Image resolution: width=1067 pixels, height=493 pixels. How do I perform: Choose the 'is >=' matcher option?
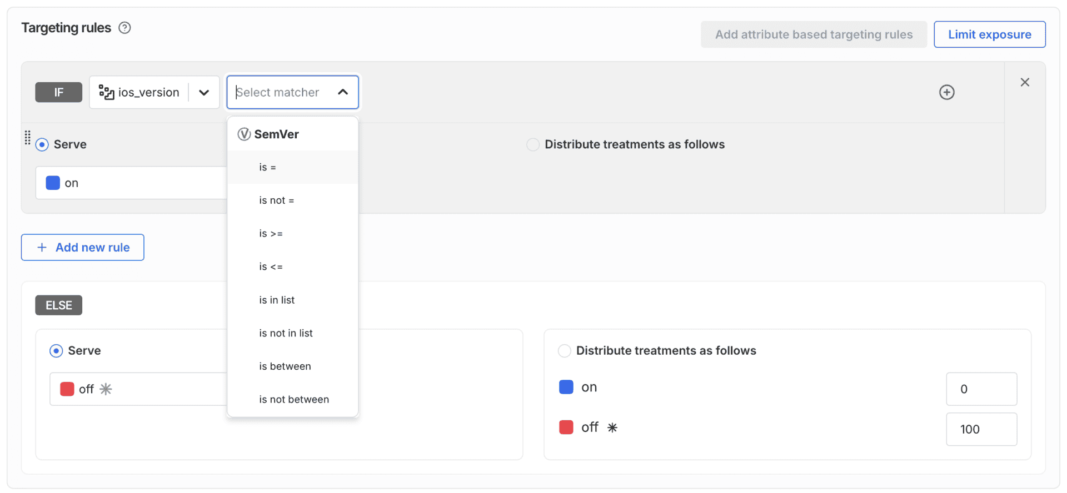tap(271, 234)
